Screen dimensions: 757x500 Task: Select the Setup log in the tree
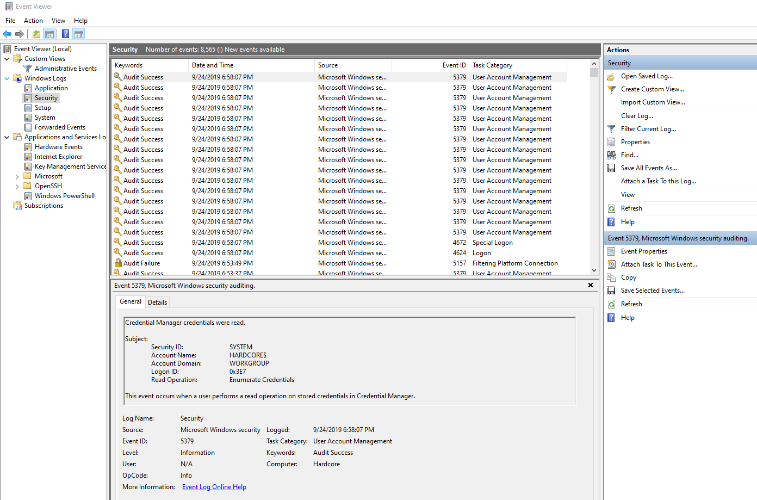tap(43, 108)
